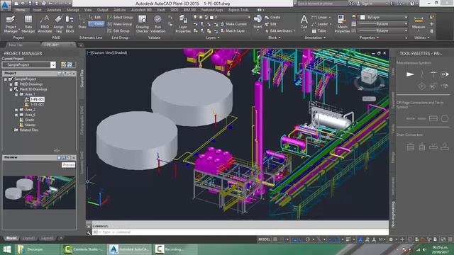Image resolution: width=454 pixels, height=255 pixels.
Task: Click Create block button
Action: click(x=272, y=17)
